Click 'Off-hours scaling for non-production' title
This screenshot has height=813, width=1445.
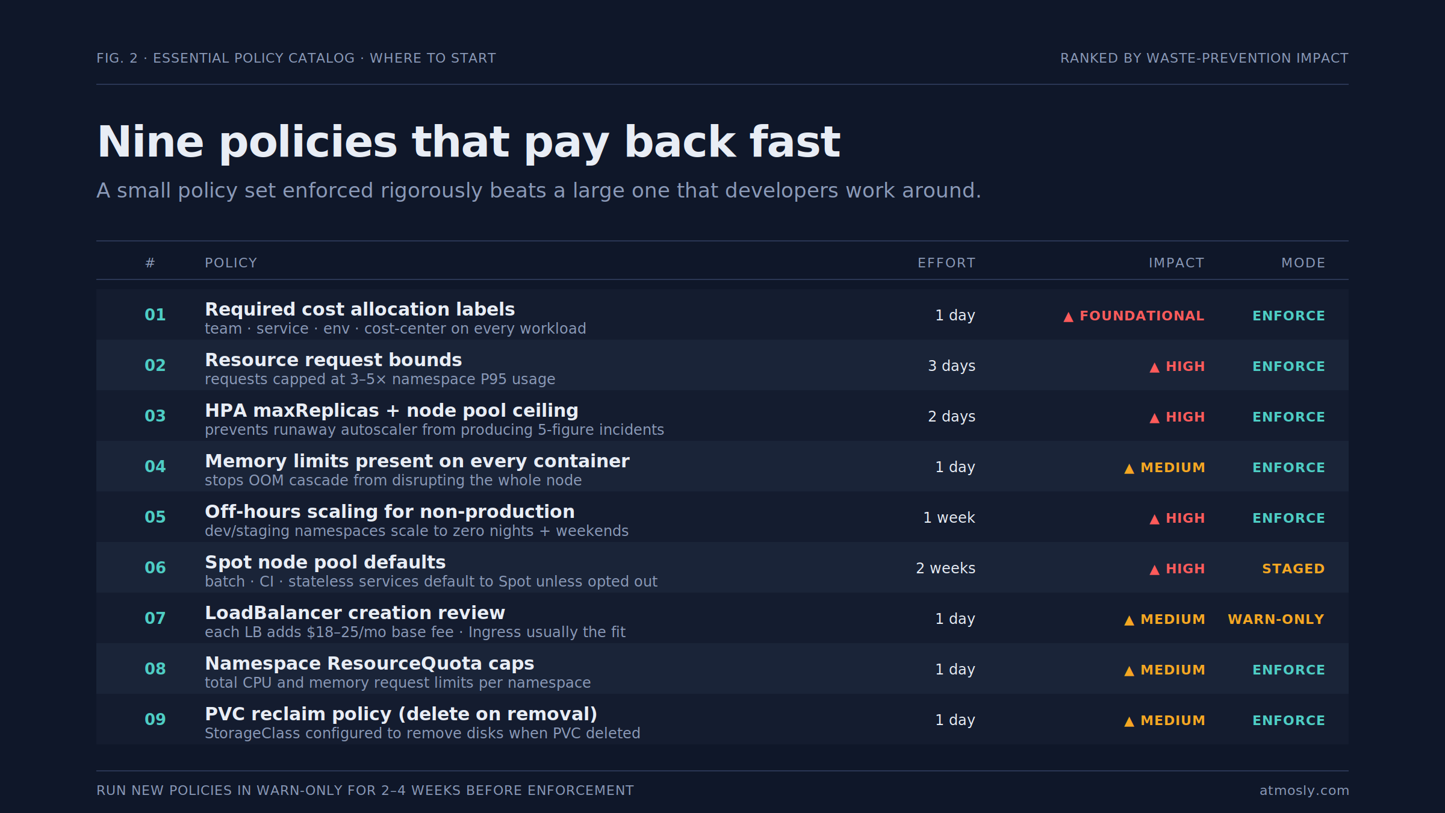390,511
